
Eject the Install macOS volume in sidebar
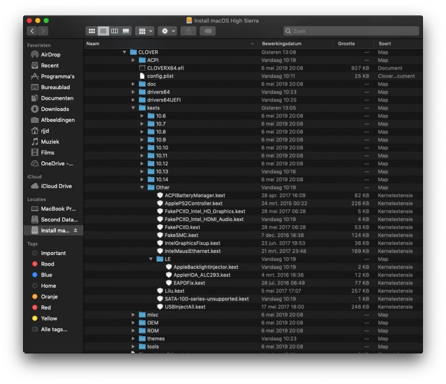(76, 230)
